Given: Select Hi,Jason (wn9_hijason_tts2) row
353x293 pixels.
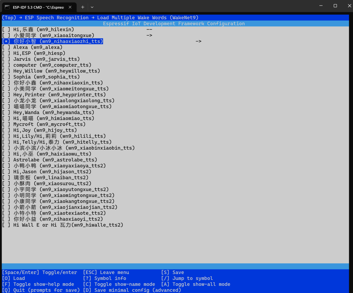Looking at the screenshot, I should 47,172.
